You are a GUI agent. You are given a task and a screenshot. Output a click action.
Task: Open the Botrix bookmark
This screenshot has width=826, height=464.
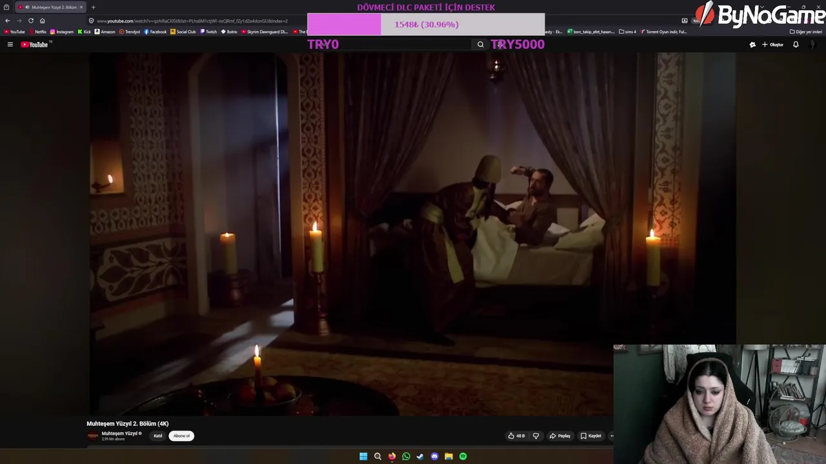pos(230,32)
